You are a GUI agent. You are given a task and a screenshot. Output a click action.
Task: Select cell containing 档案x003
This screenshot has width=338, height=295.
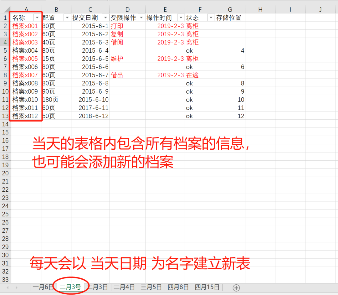coord(26,42)
